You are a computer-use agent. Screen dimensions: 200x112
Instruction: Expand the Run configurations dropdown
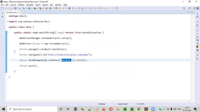tap(32, 8)
